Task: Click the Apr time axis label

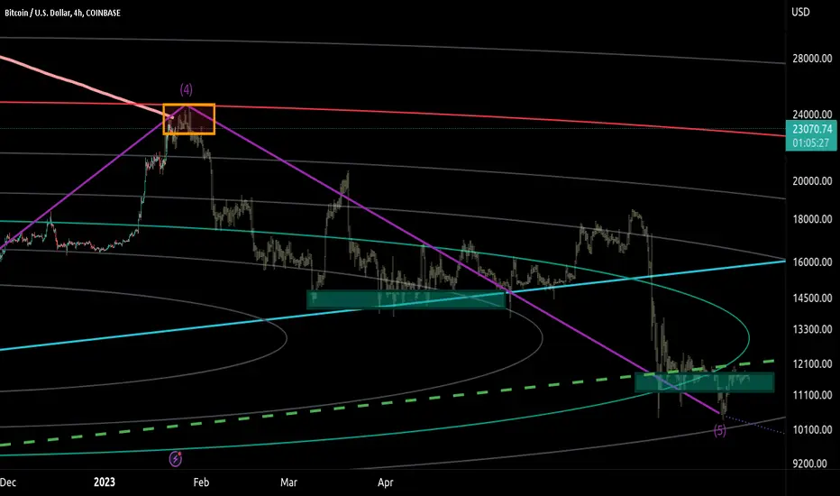Action: (385, 482)
